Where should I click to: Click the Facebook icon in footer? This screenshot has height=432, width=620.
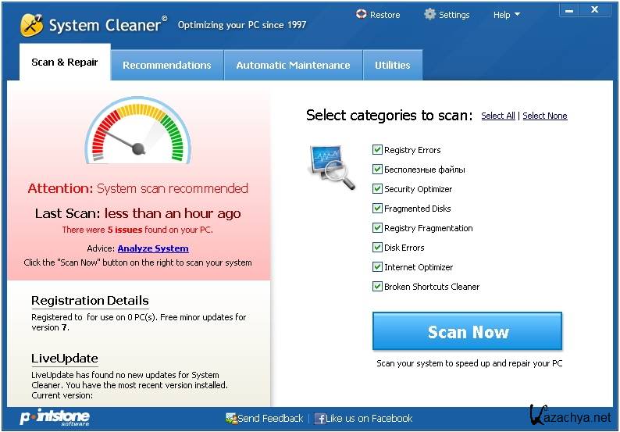point(320,419)
